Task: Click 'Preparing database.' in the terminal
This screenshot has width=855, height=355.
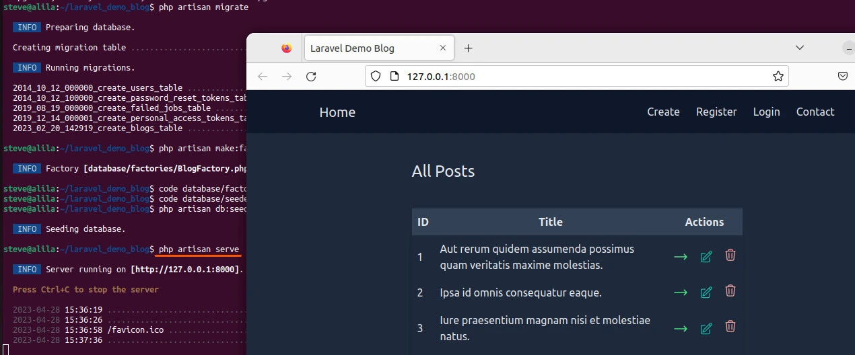Action: [x=90, y=28]
